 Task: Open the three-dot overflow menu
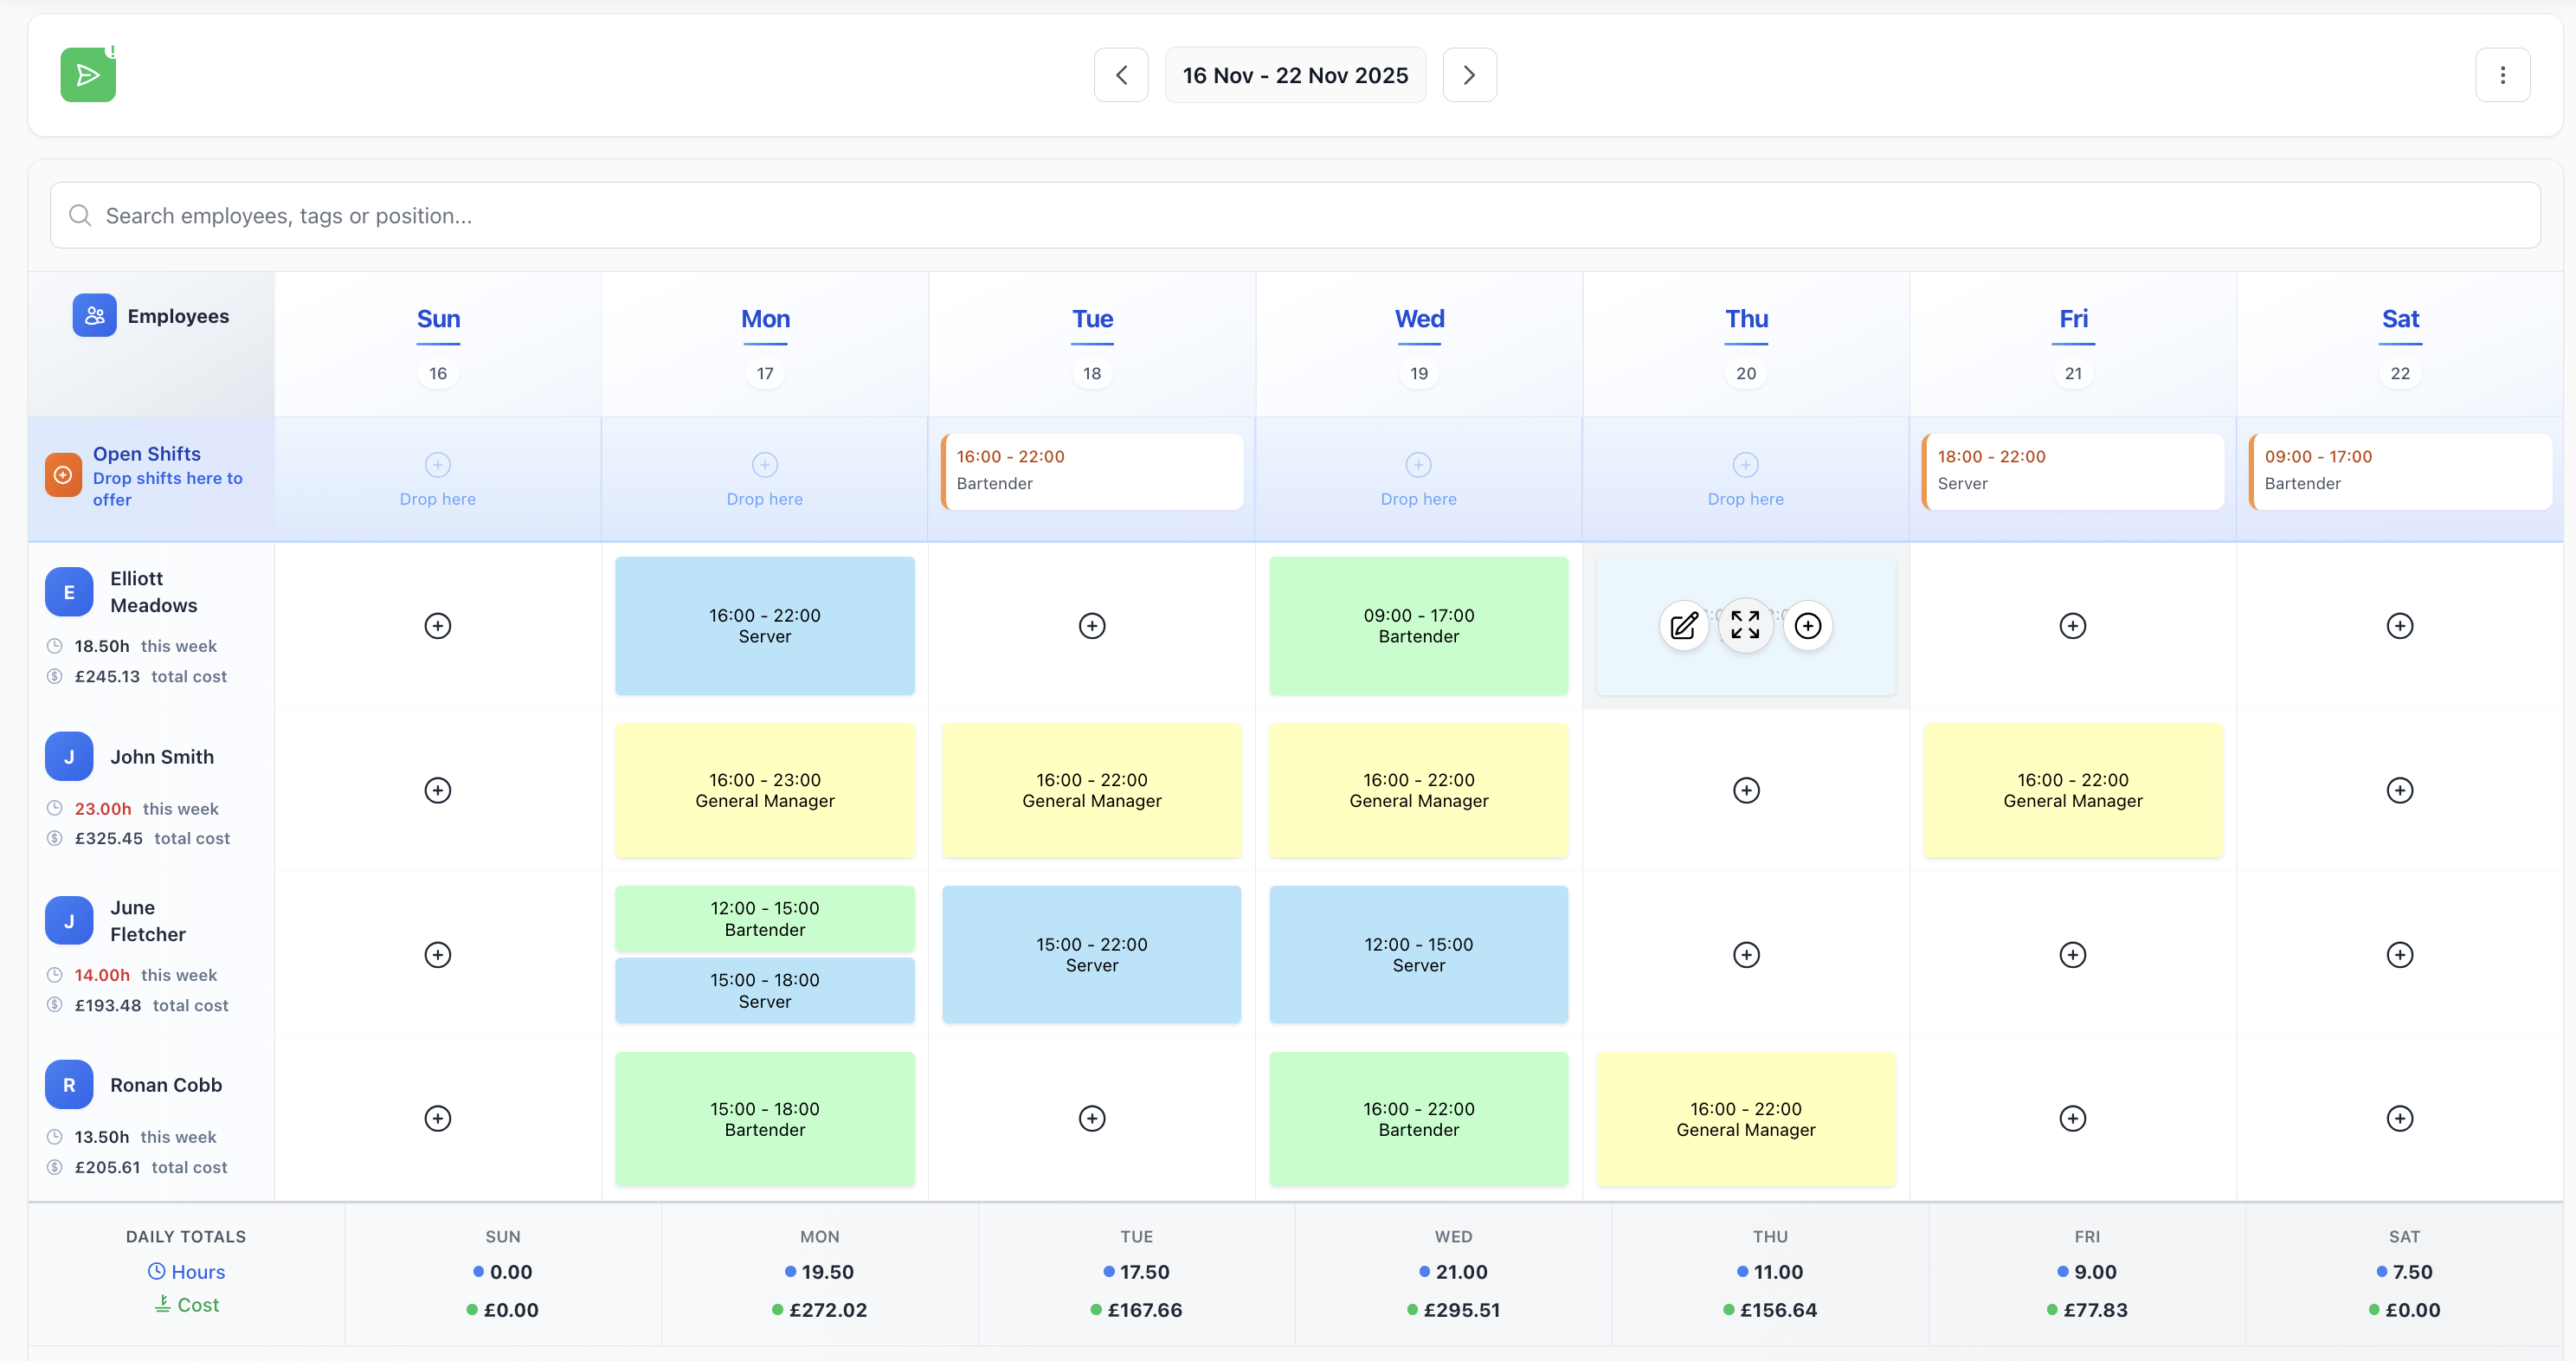2503,74
